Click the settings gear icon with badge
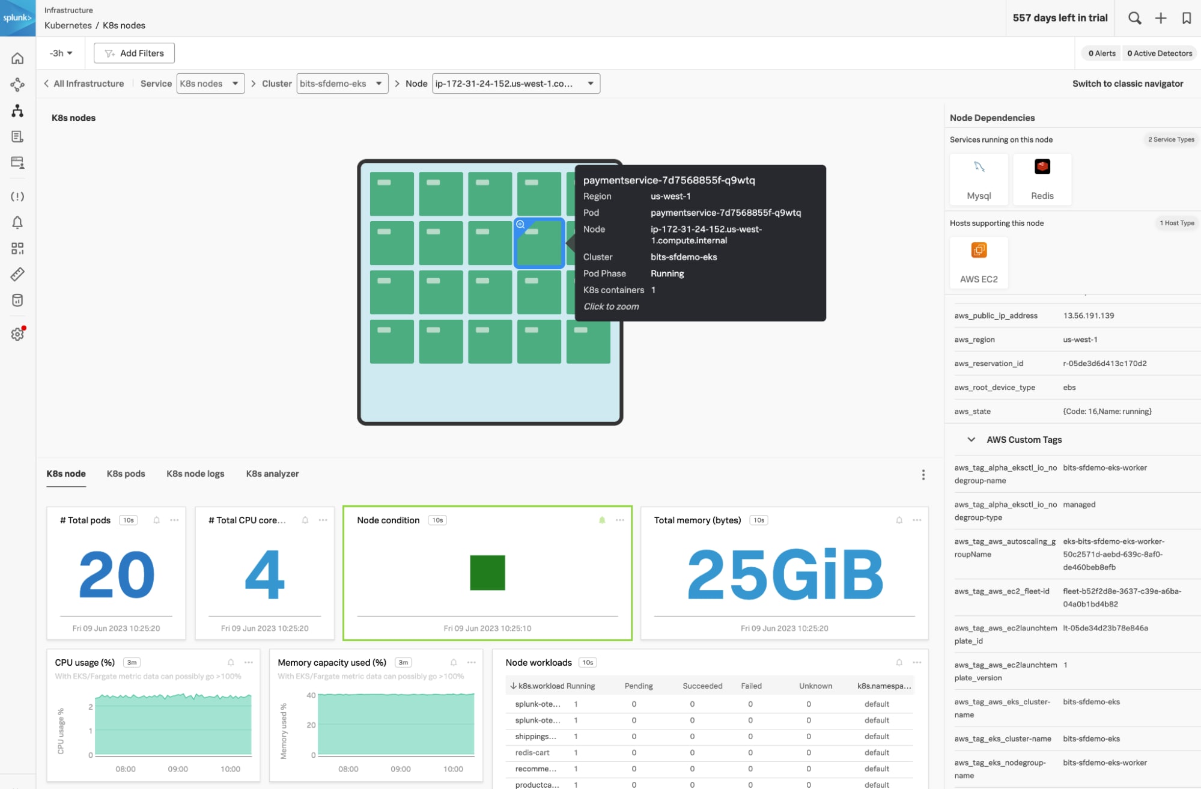Screen dimensions: 1201x789 tap(17, 334)
